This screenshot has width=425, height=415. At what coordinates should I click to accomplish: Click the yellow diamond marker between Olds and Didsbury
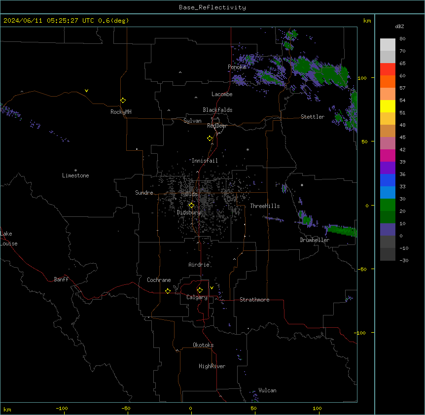[191, 206]
